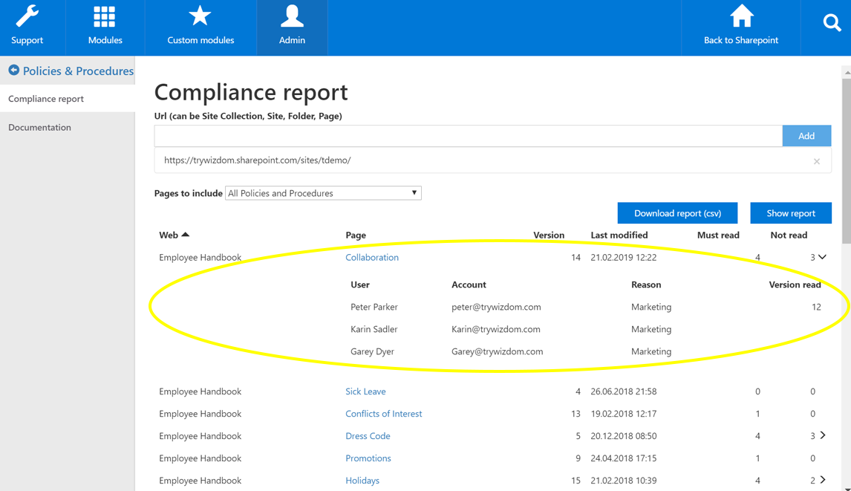Expand the Holidays not-read details
851x491 pixels.
point(822,480)
